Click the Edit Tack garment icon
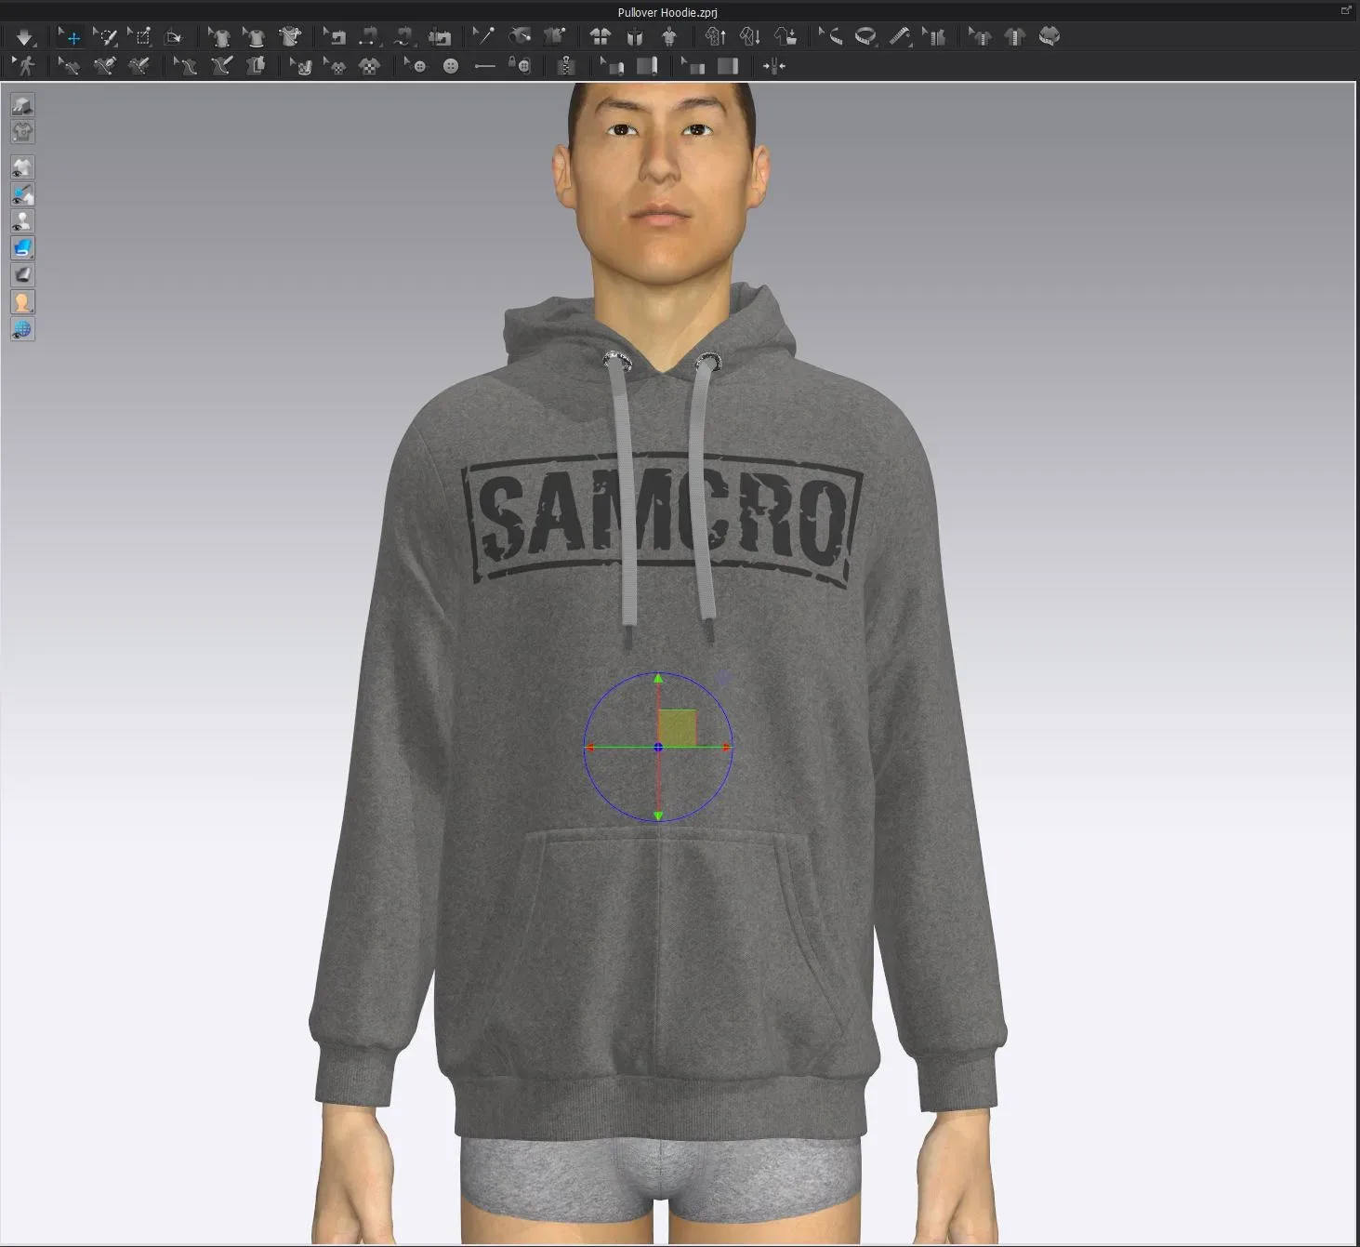1360x1247 pixels. 555,37
